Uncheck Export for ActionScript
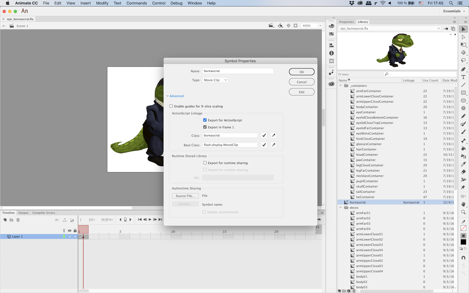The width and height of the screenshot is (469, 293). pyautogui.click(x=205, y=120)
